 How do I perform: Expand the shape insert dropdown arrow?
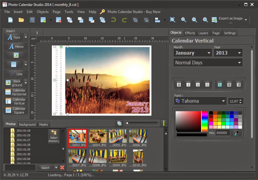pos(26,64)
